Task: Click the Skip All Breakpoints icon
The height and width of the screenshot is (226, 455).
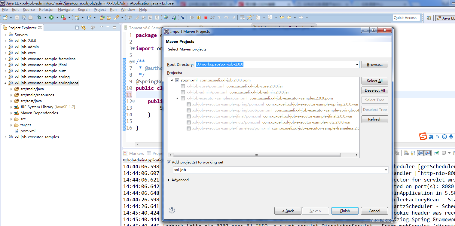Action: coord(182,17)
